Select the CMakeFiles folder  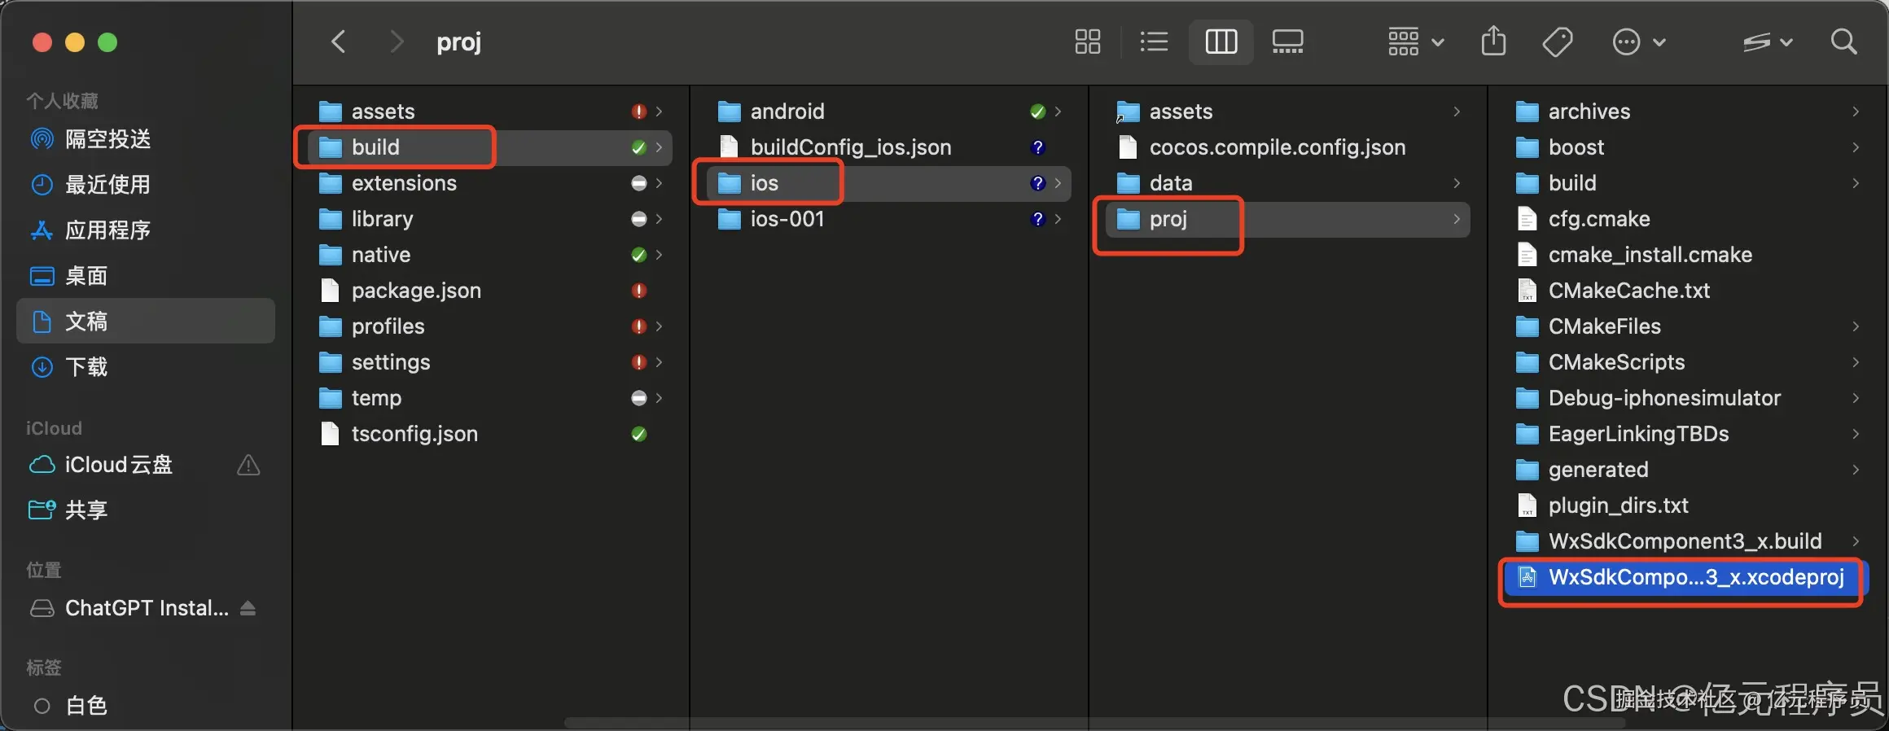pos(1687,326)
